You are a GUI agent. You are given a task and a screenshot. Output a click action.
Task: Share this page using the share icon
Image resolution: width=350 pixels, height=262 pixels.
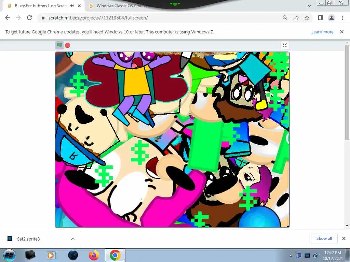tap(296, 18)
